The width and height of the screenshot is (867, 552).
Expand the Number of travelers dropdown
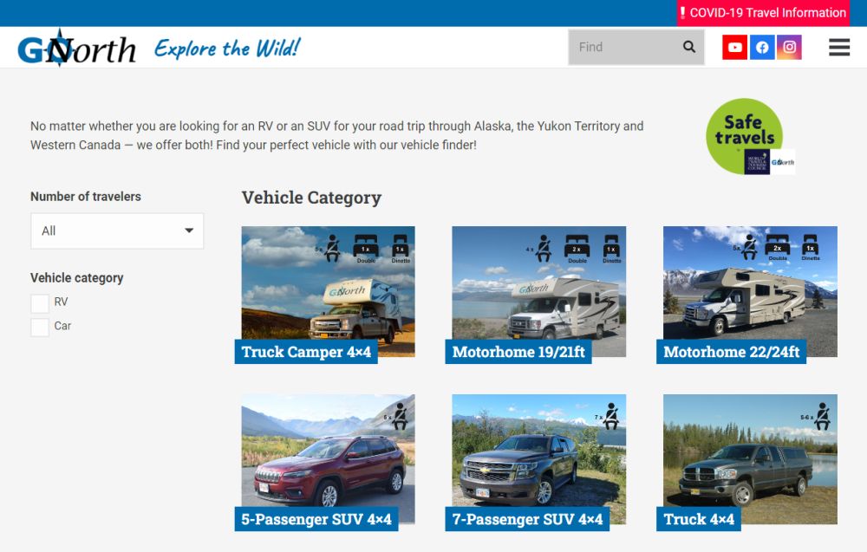click(x=117, y=231)
